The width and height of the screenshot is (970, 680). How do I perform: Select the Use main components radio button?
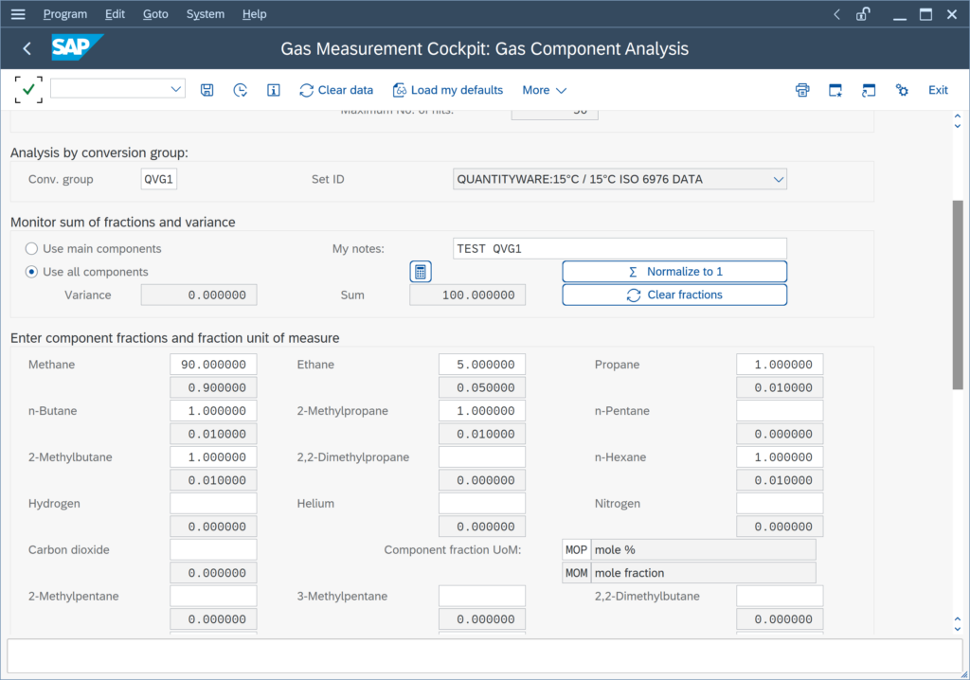pos(31,249)
